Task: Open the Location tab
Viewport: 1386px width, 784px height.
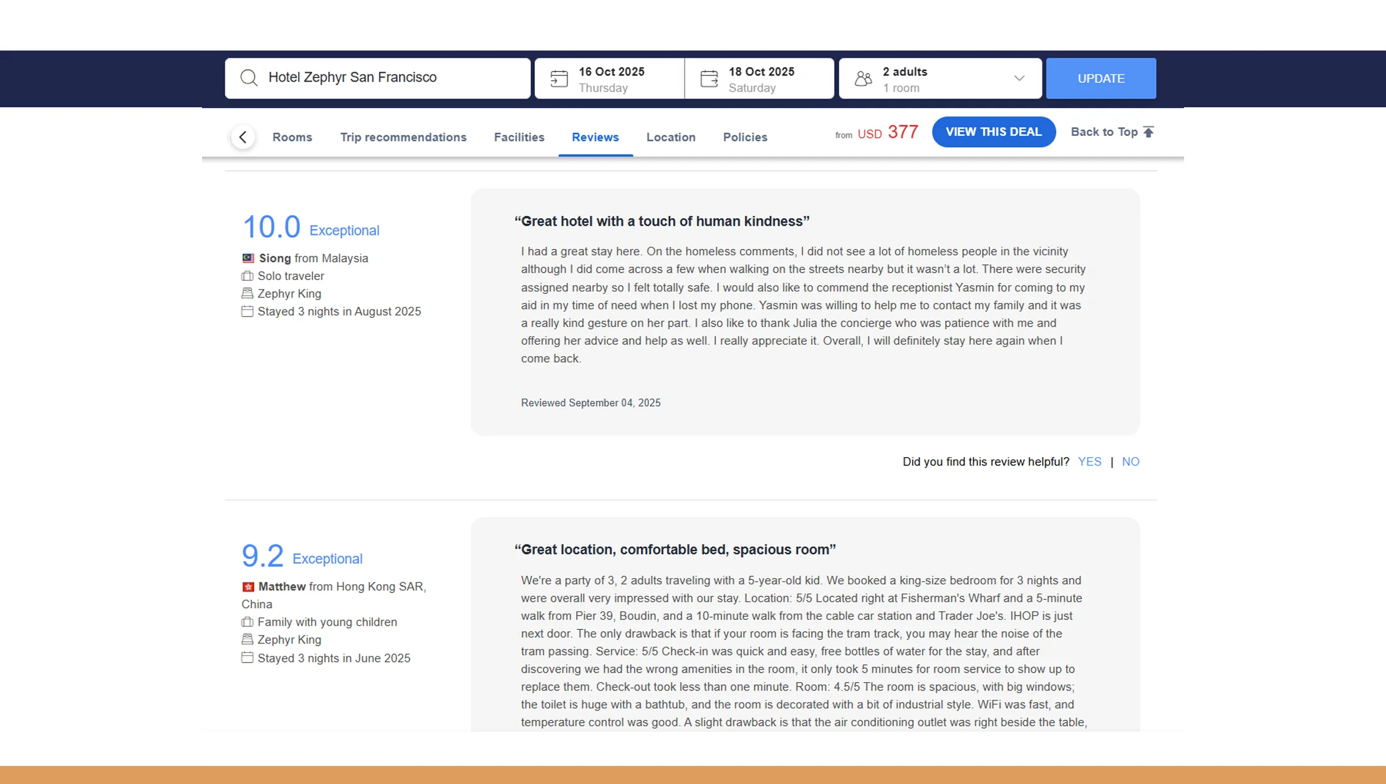Action: tap(670, 137)
